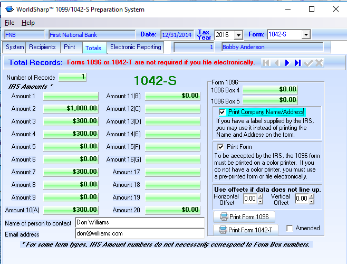Open the File menu
This screenshot has height=264, width=347.
[x=9, y=23]
